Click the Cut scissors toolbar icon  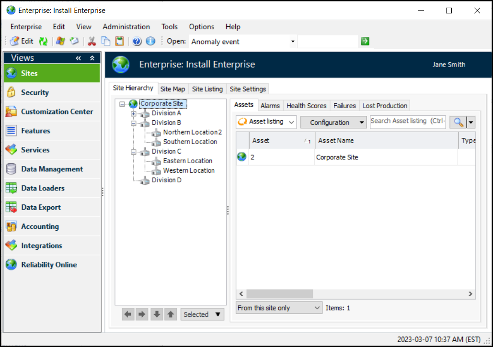point(92,41)
